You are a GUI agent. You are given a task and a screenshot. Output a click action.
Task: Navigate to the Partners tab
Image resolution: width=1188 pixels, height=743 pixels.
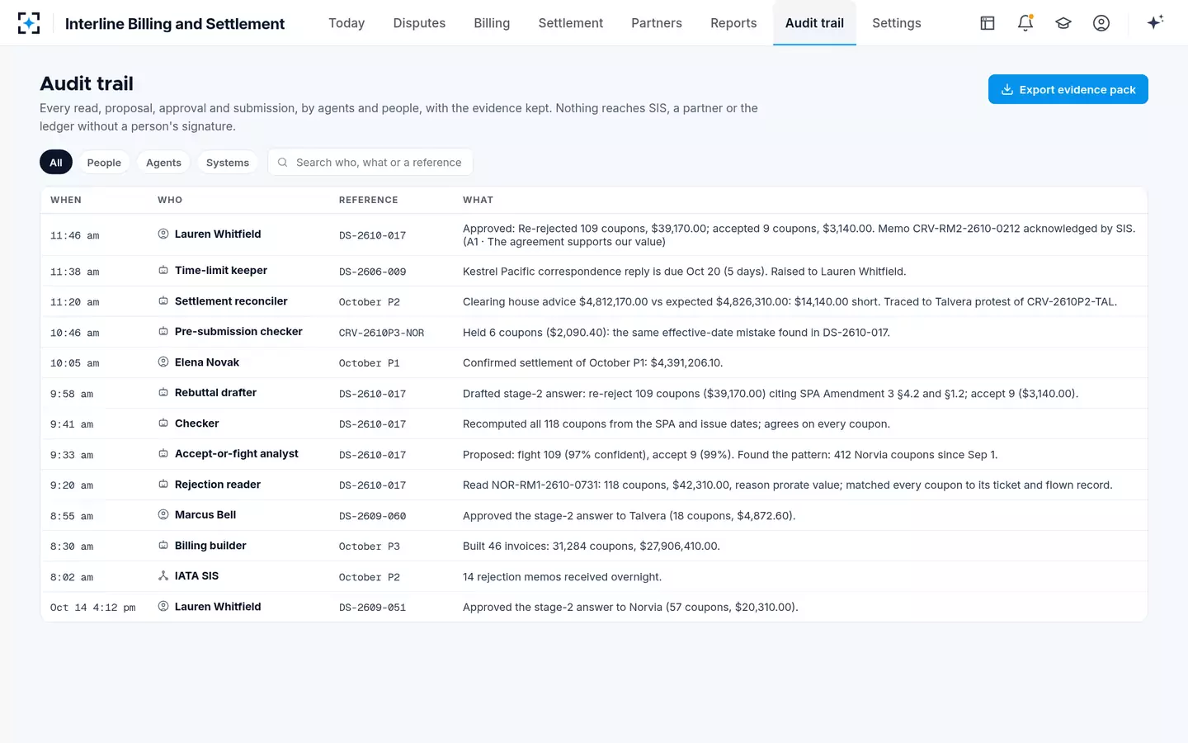pos(657,23)
